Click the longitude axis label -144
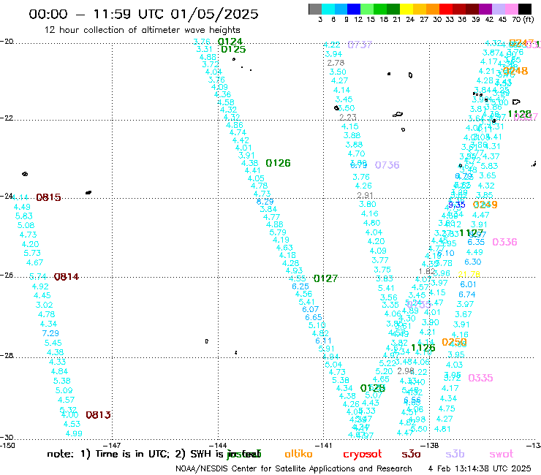The image size is (541, 475). click(218, 445)
